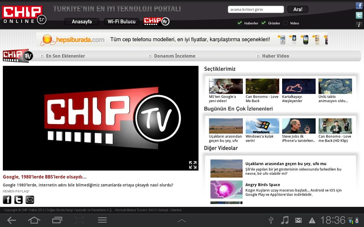Open the warning triangle notification
Image resolution: width=364 pixels, height=227 pixels.
[x=312, y=220]
